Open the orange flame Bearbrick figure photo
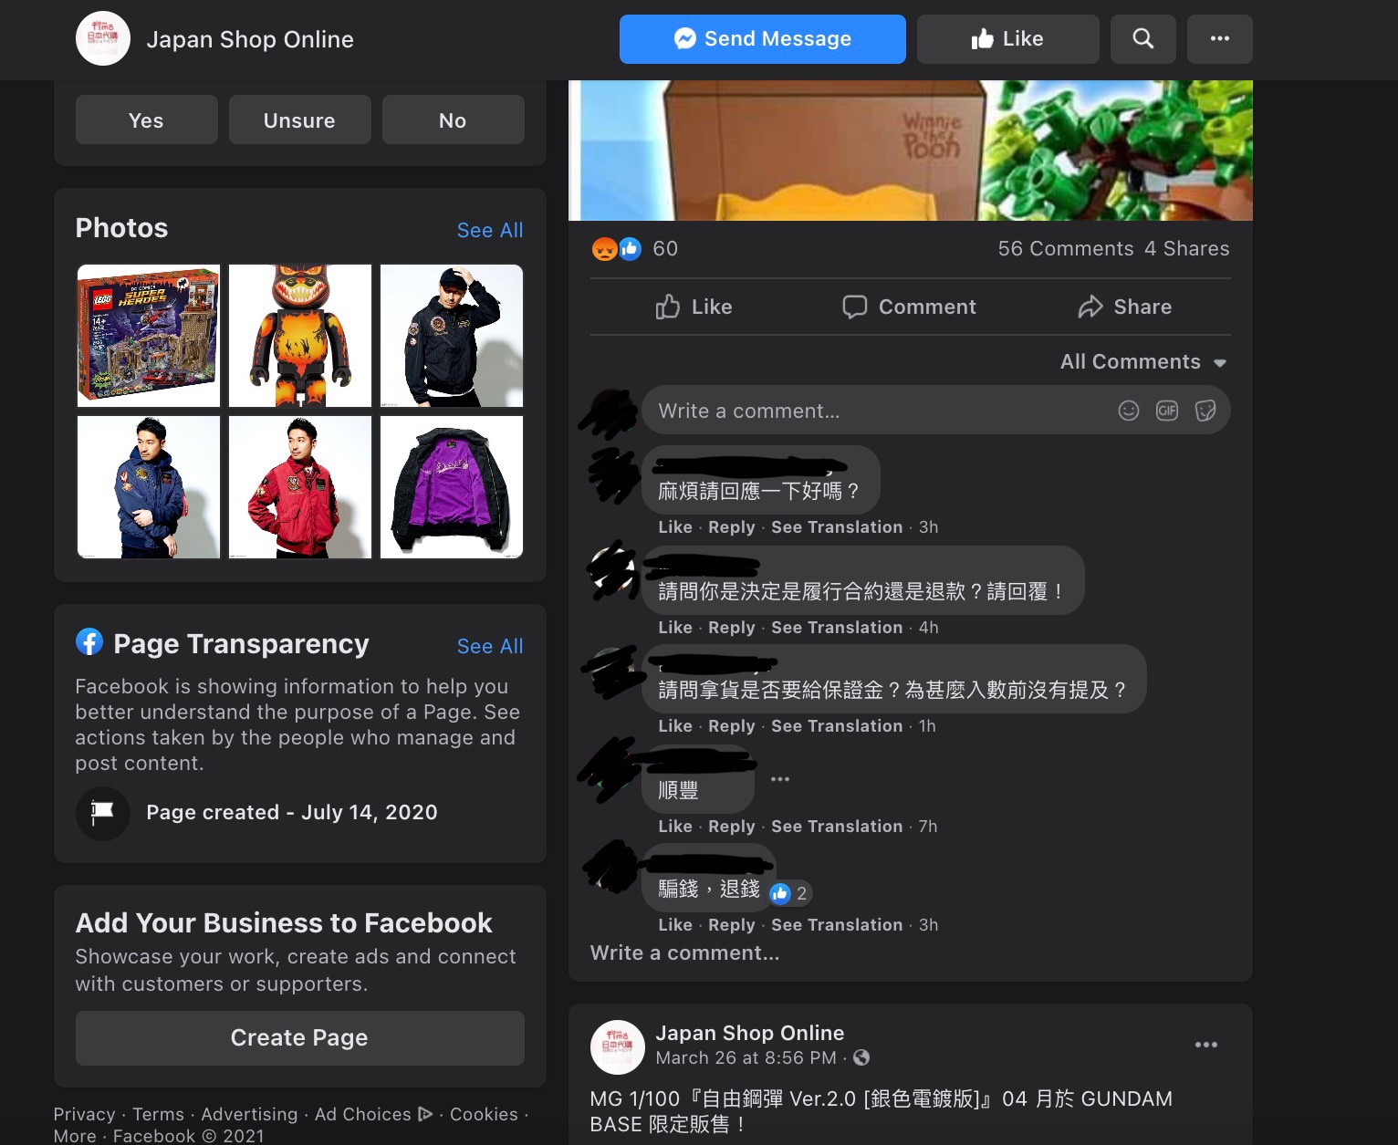 point(300,336)
